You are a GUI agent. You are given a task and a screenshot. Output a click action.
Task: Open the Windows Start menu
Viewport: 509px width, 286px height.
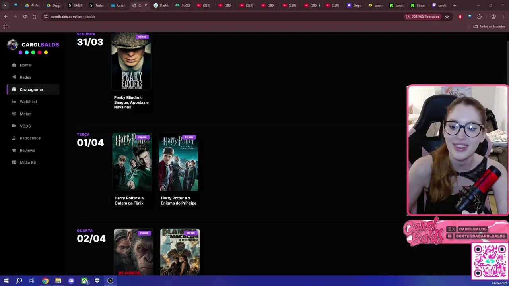click(6, 281)
